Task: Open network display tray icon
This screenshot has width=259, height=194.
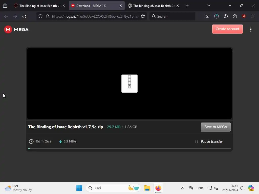Action: click(x=210, y=188)
